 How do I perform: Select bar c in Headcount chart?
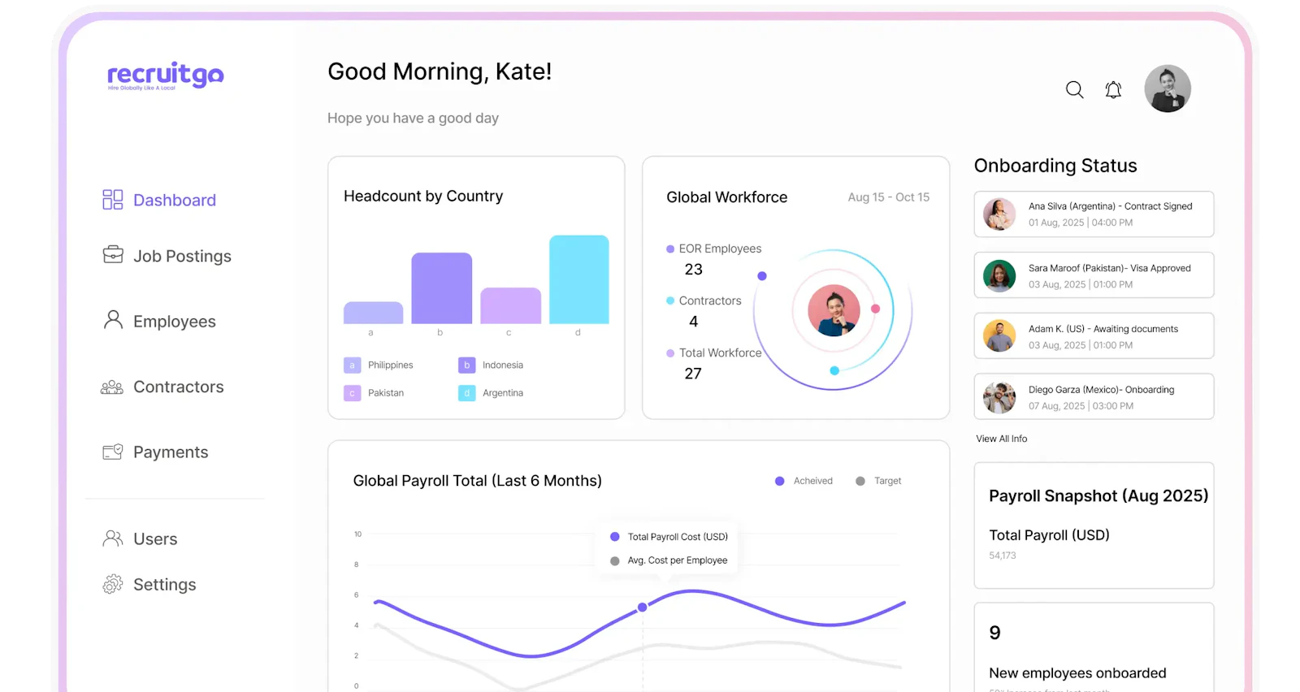point(510,305)
